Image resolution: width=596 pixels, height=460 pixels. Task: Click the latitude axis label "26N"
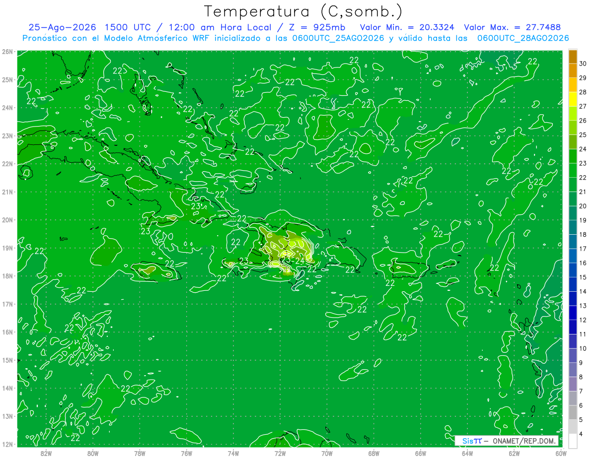[x=7, y=52]
